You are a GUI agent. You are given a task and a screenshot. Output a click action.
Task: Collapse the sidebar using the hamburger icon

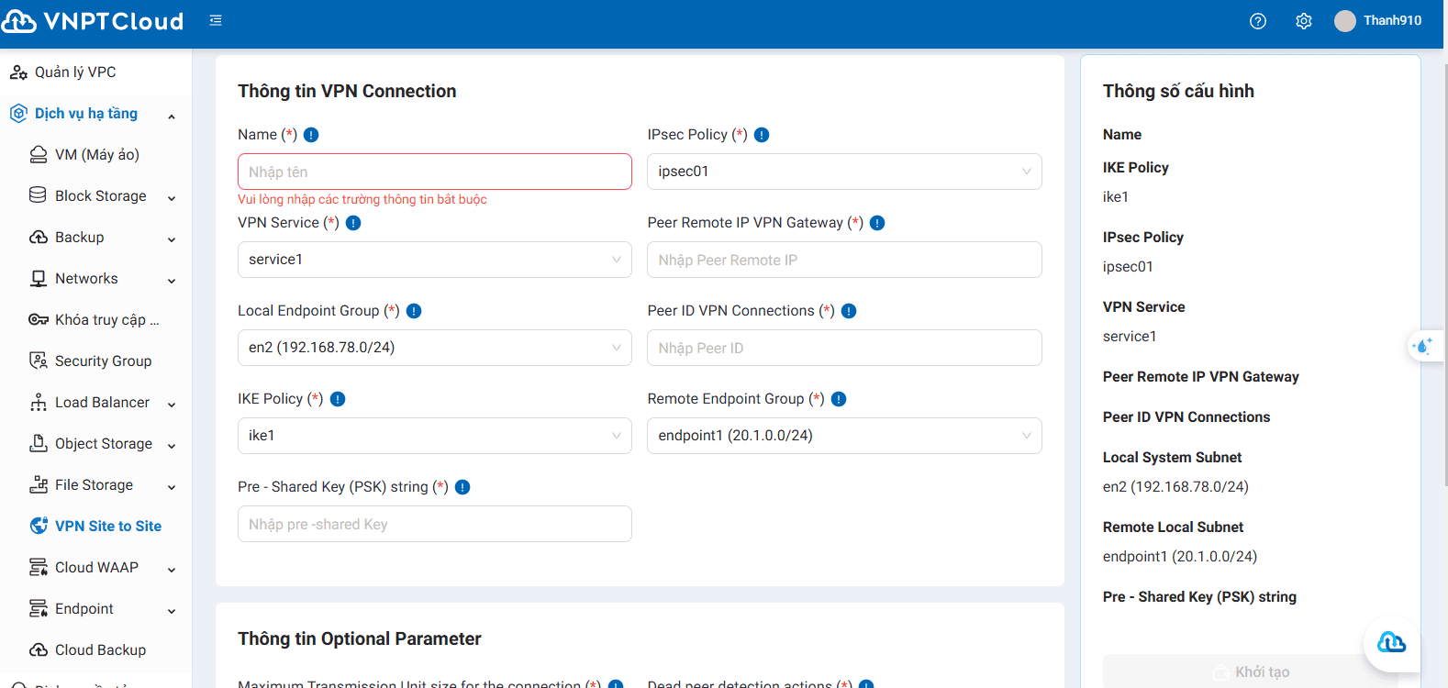216,18
